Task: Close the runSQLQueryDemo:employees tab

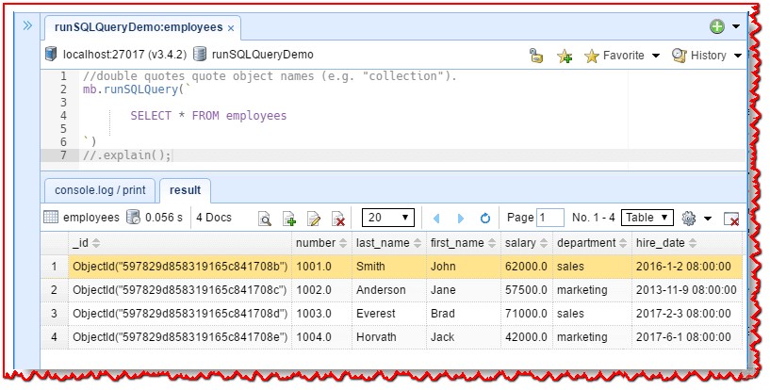Action: pyautogui.click(x=231, y=29)
